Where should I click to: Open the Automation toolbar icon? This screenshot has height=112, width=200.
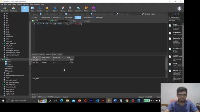[x=78, y=9]
